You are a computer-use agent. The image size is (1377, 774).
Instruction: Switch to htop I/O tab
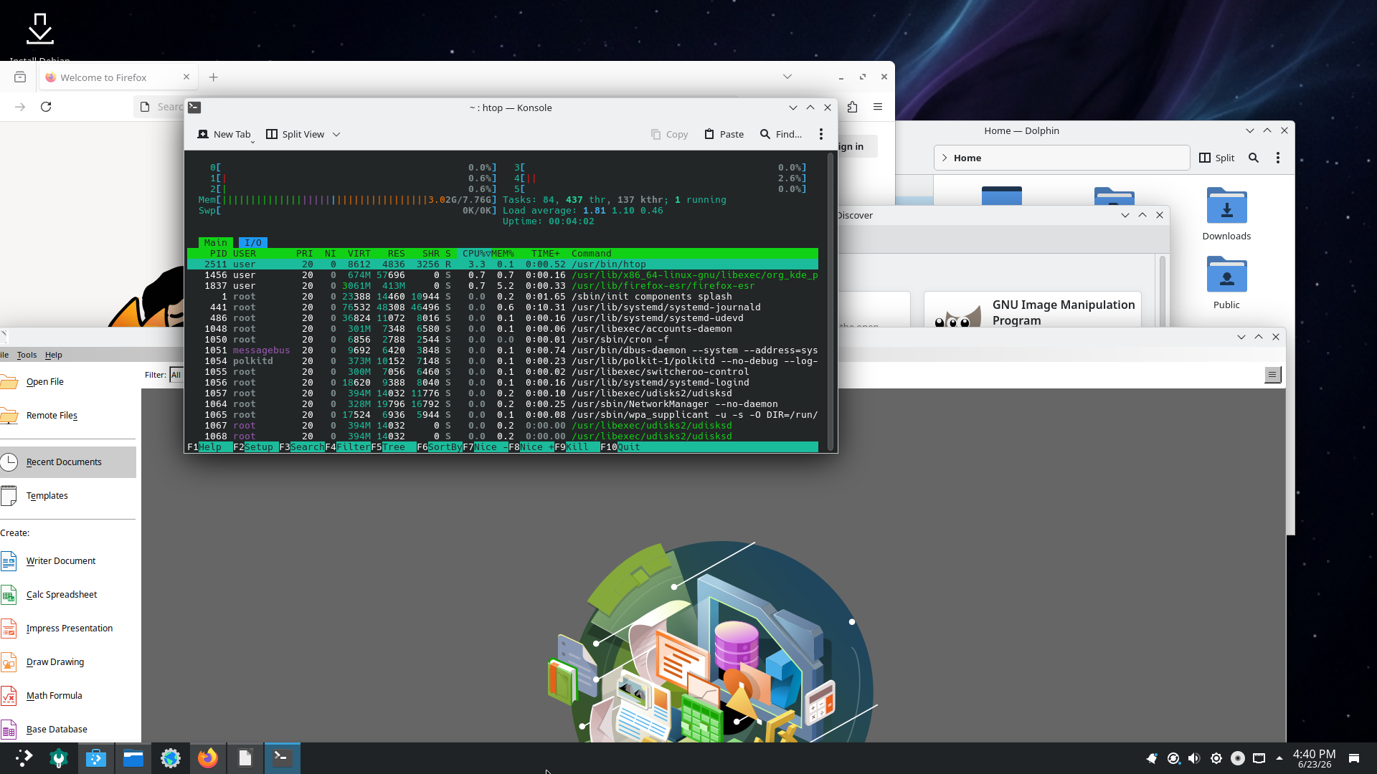coord(253,243)
